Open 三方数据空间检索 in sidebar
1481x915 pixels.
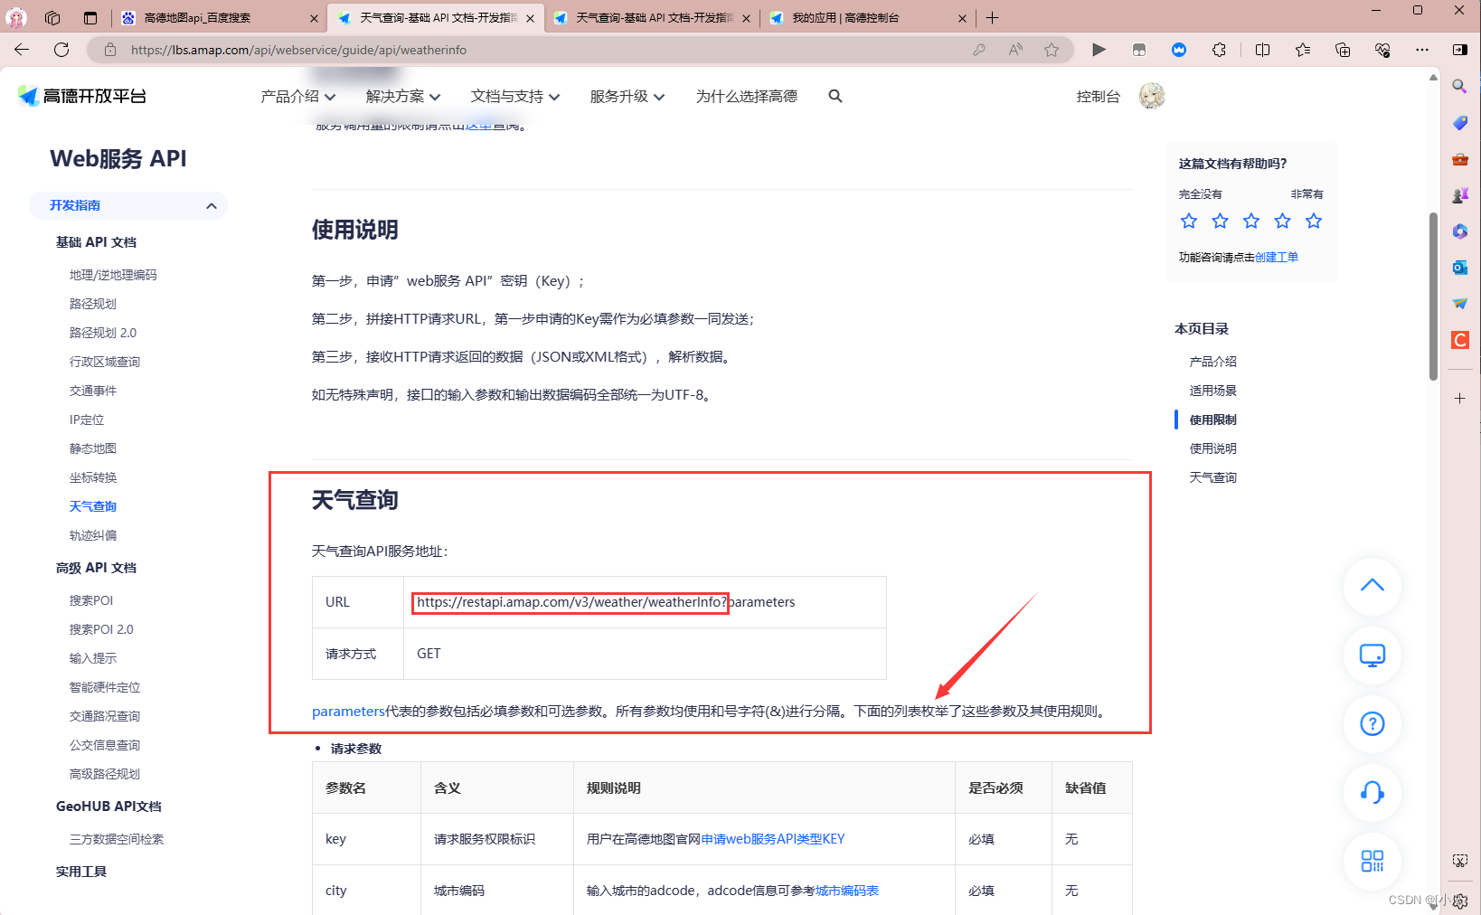coord(117,839)
